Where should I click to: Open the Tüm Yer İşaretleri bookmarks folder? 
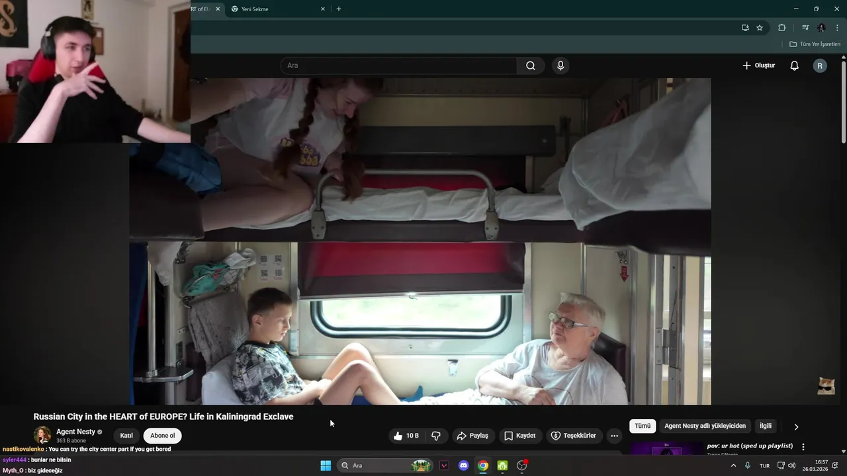tap(815, 44)
